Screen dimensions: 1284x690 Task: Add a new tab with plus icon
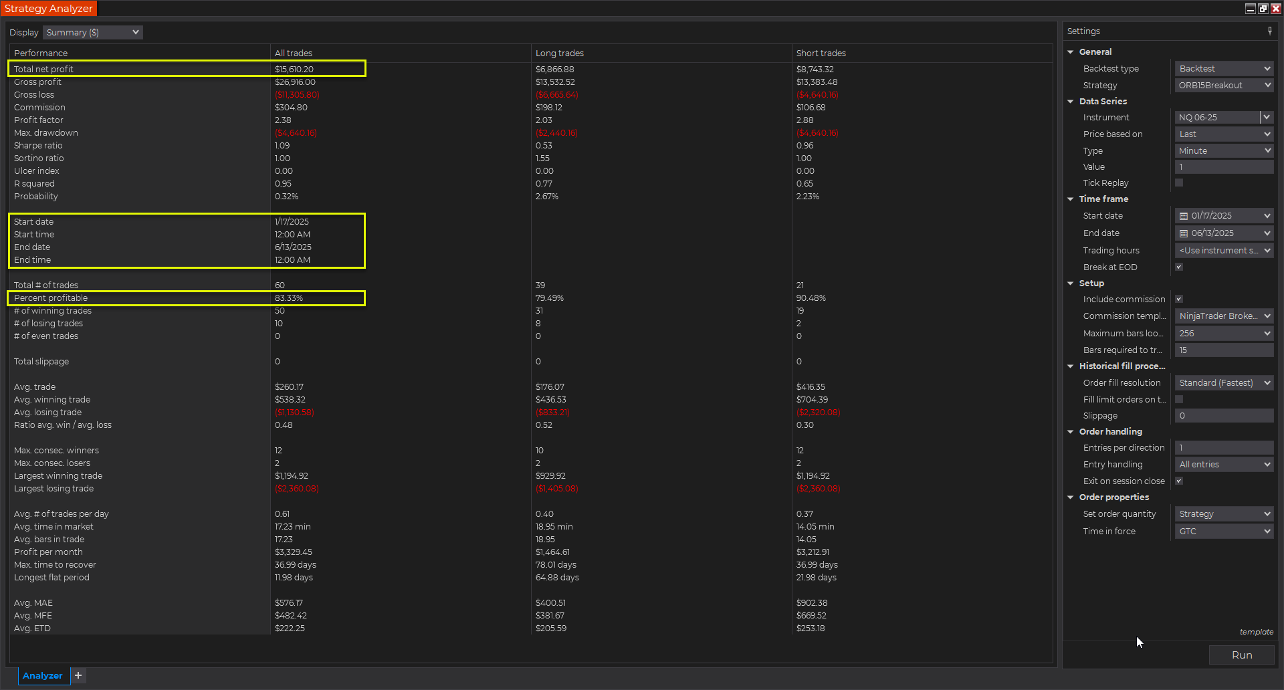pyautogui.click(x=78, y=675)
